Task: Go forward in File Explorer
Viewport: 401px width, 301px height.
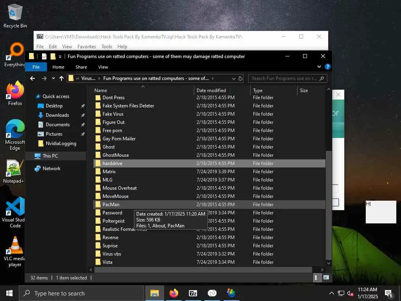Action: (x=44, y=78)
